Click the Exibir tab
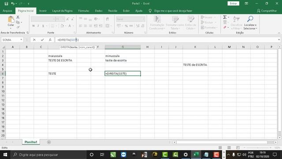This screenshot has height=159, width=282. point(126,11)
